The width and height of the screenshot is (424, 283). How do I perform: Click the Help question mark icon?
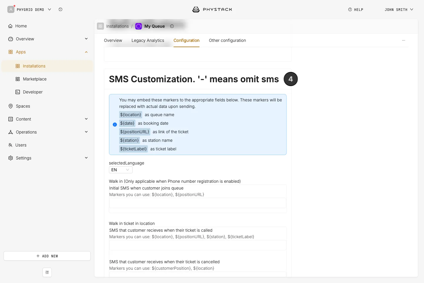(350, 9)
